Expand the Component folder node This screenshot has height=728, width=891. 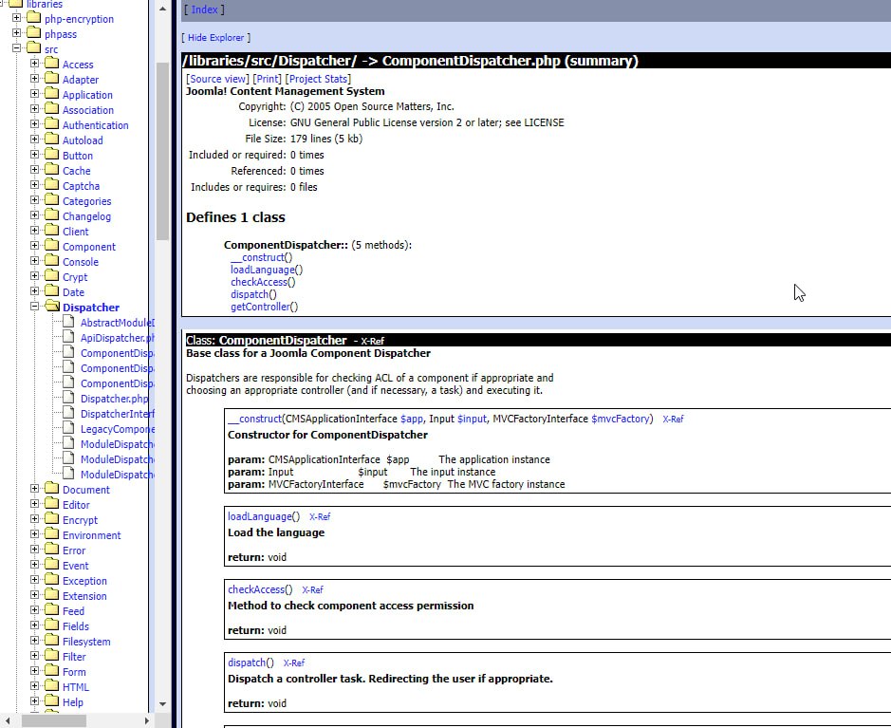click(x=35, y=246)
